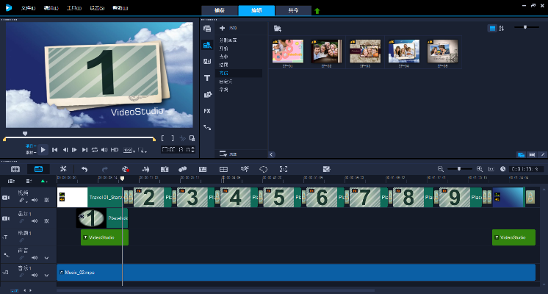The width and height of the screenshot is (548, 294).
Task: Open the Title (T) library panel
Action: pos(207,77)
